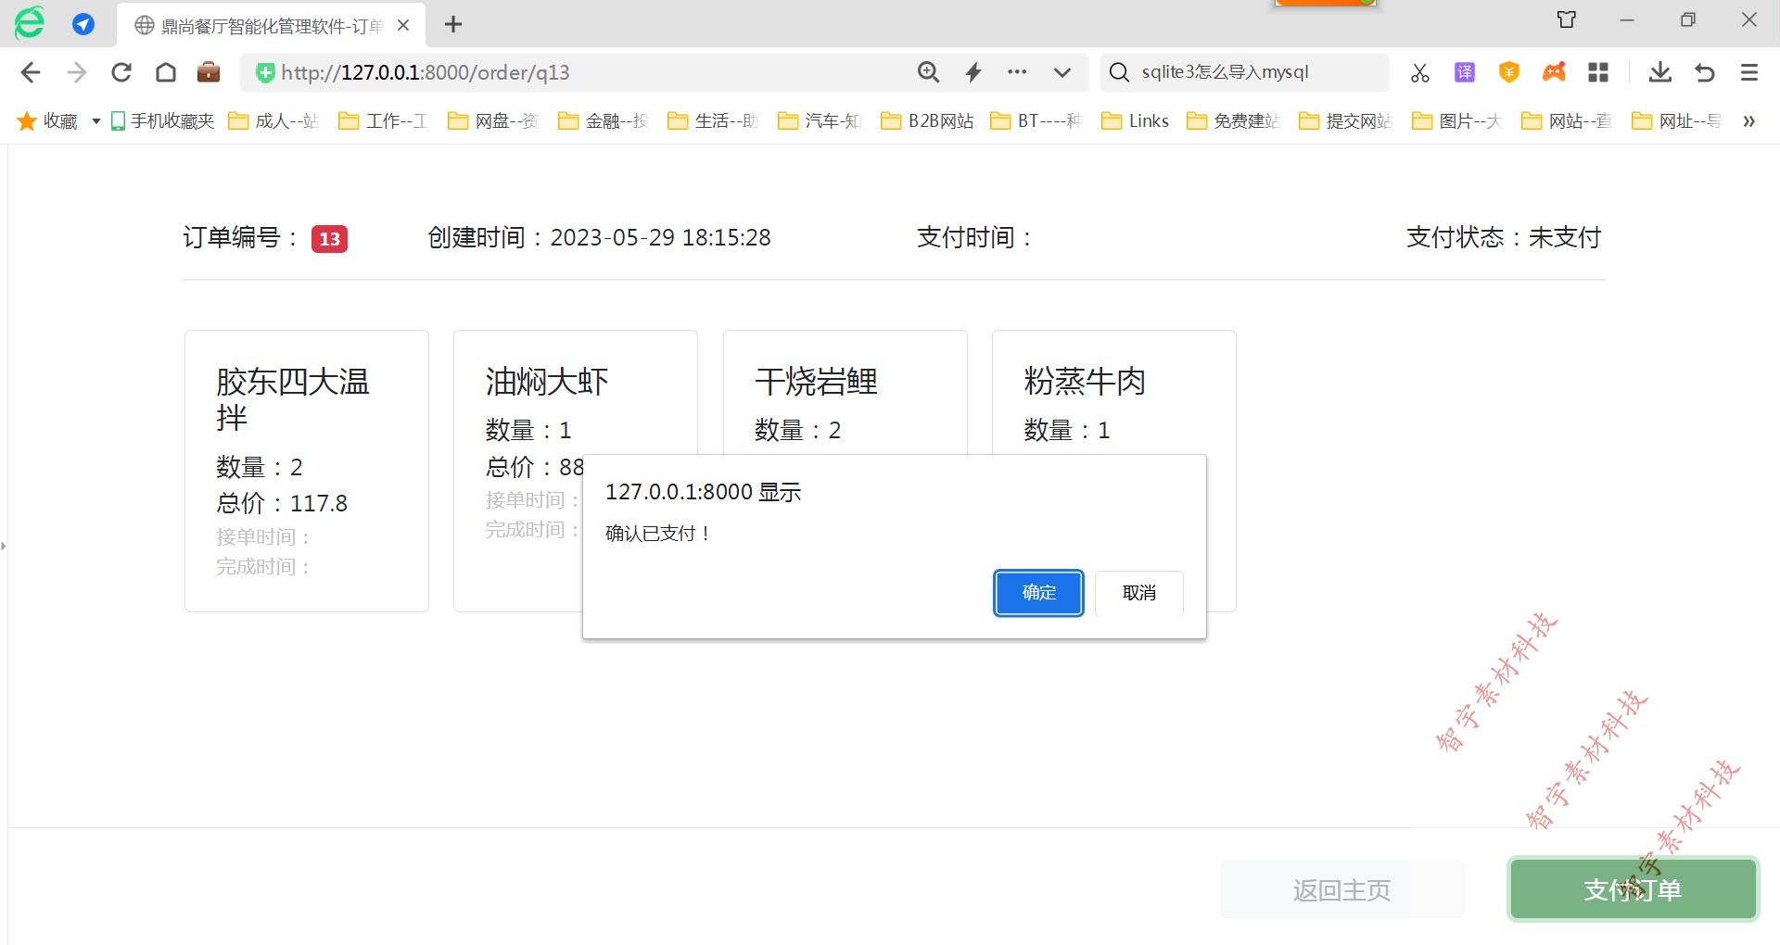
Task: Click the scissors screenshot icon
Action: 1419,72
